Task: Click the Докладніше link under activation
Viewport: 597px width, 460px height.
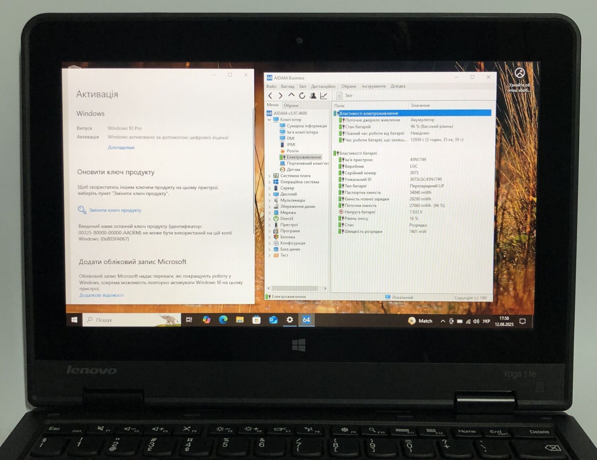Action: 121,147
